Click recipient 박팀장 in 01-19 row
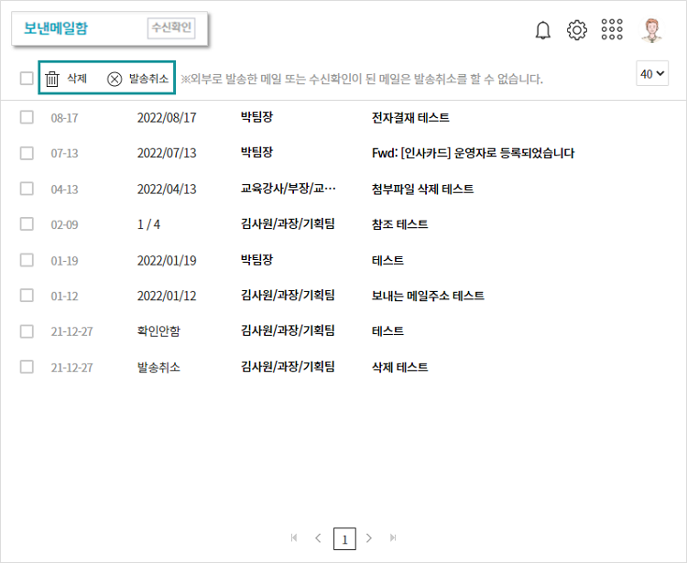Image resolution: width=687 pixels, height=563 pixels. [256, 260]
